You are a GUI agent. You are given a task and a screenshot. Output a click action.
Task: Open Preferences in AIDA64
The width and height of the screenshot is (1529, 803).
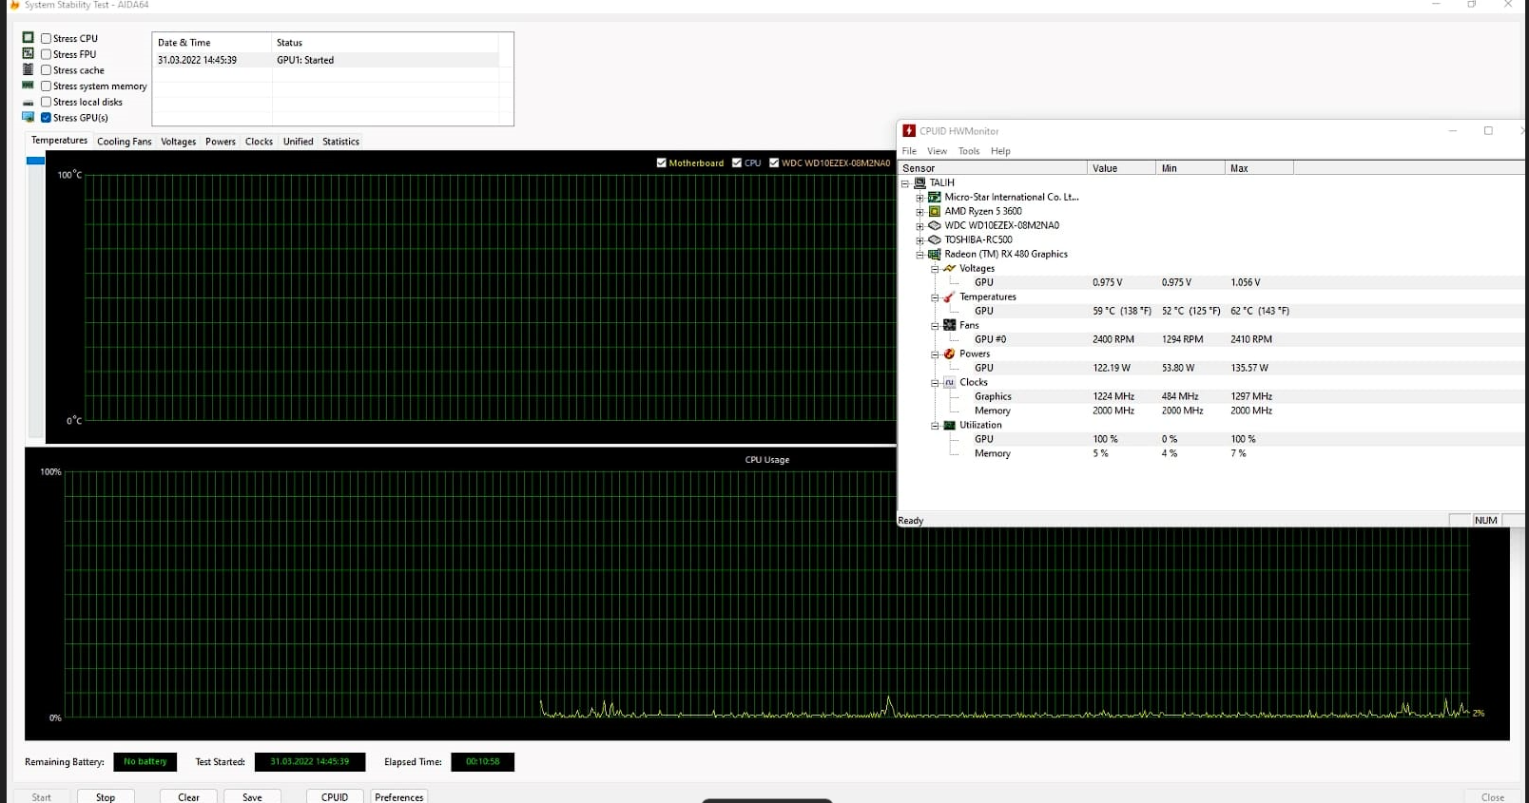click(399, 796)
